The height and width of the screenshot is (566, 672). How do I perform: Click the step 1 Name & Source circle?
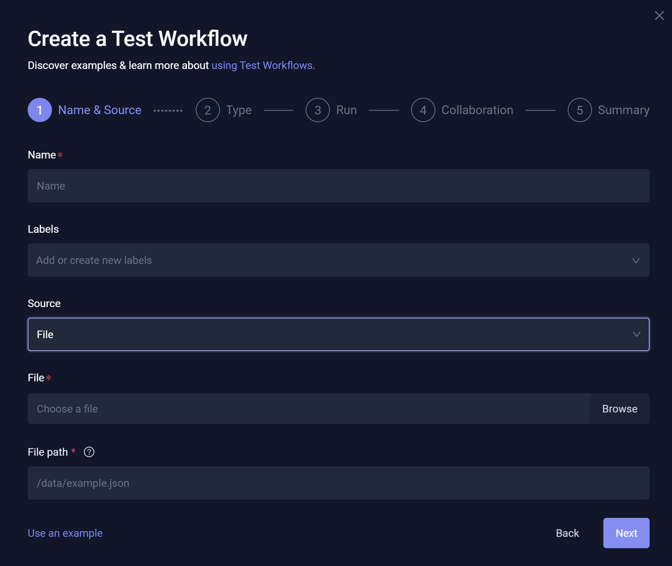39,110
